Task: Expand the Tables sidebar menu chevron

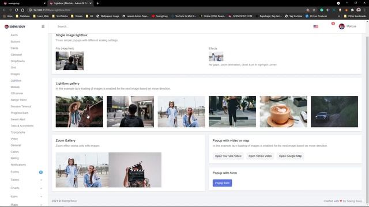Action: (x=41, y=180)
